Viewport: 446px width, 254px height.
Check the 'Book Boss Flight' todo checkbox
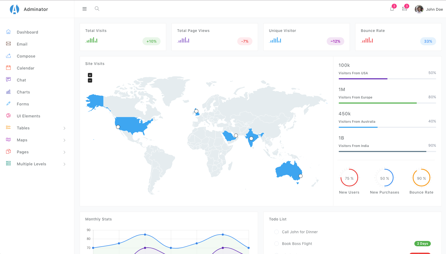[276, 244]
